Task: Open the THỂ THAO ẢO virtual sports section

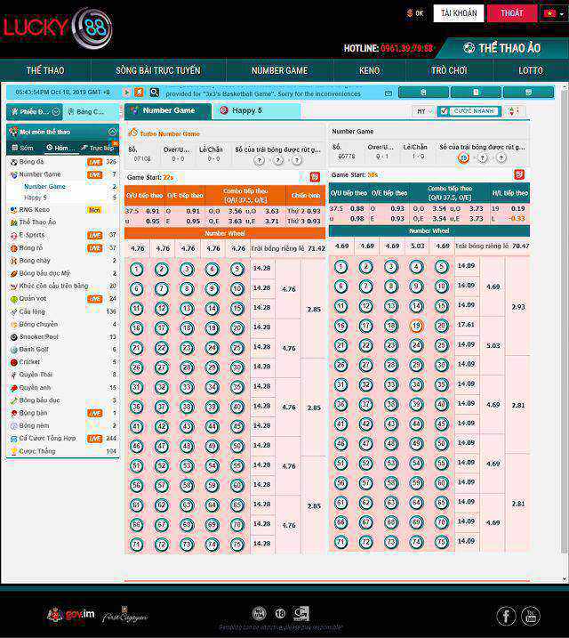Action: [502, 48]
